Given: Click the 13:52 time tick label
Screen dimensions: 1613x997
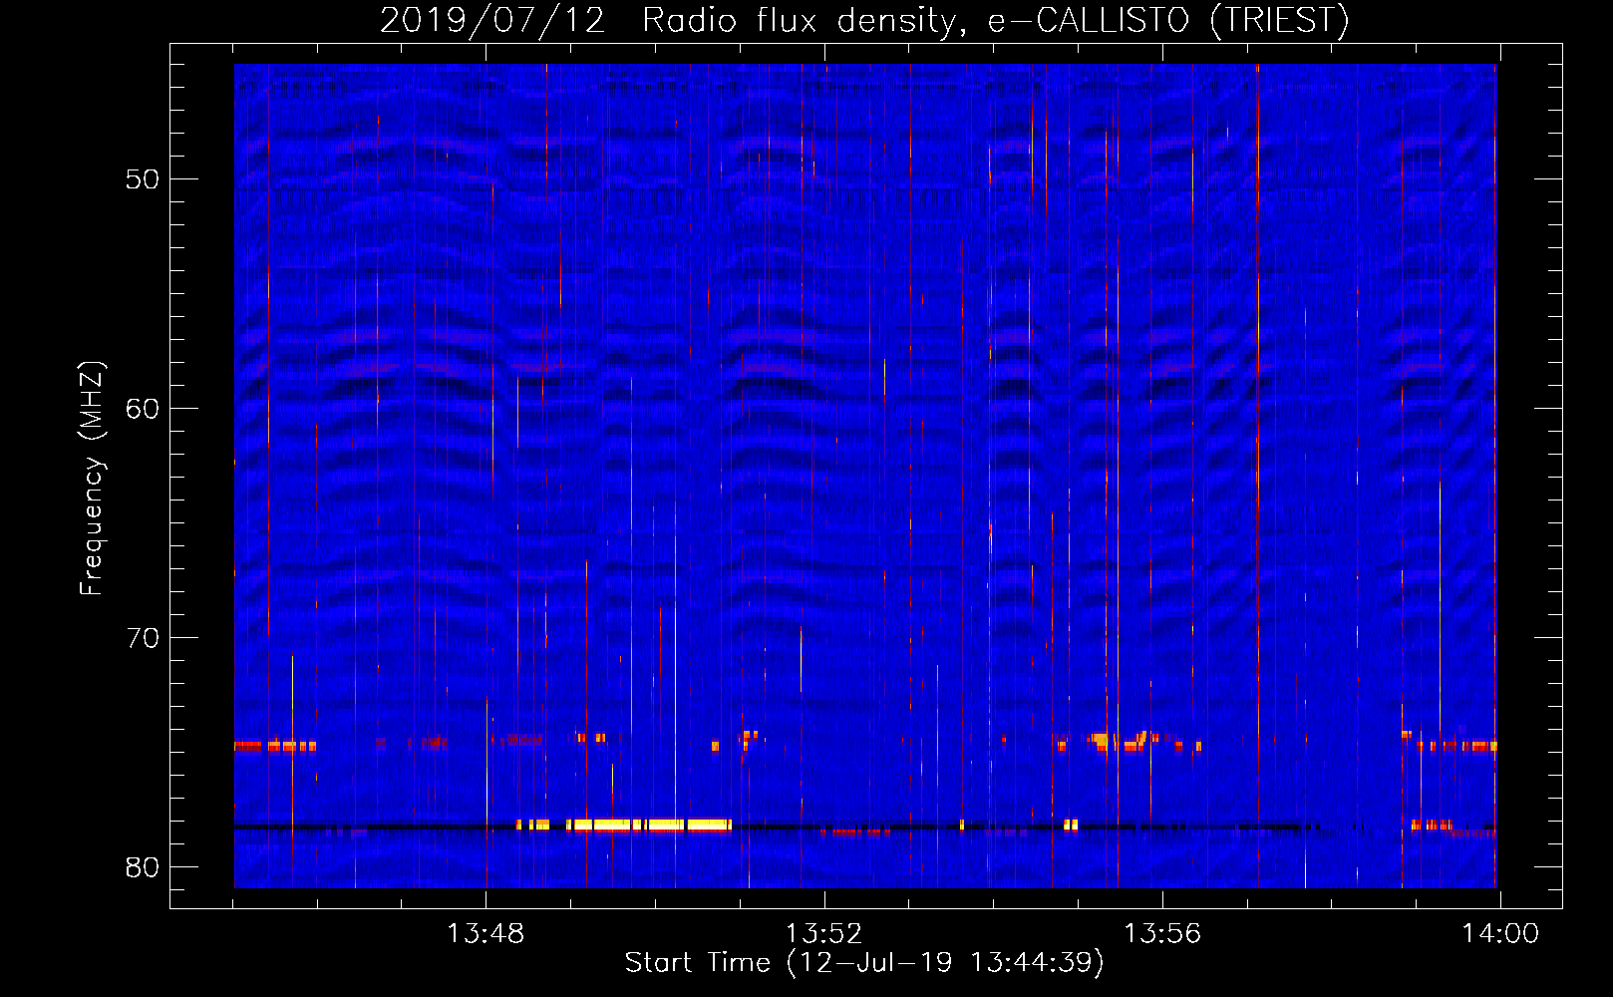Looking at the screenshot, I should pos(823,934).
